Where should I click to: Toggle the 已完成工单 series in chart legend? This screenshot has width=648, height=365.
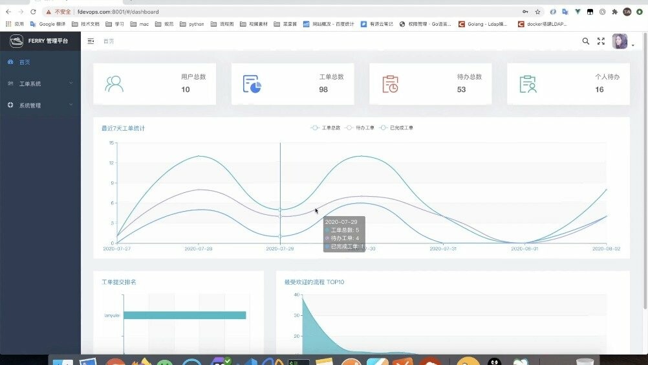(x=396, y=127)
